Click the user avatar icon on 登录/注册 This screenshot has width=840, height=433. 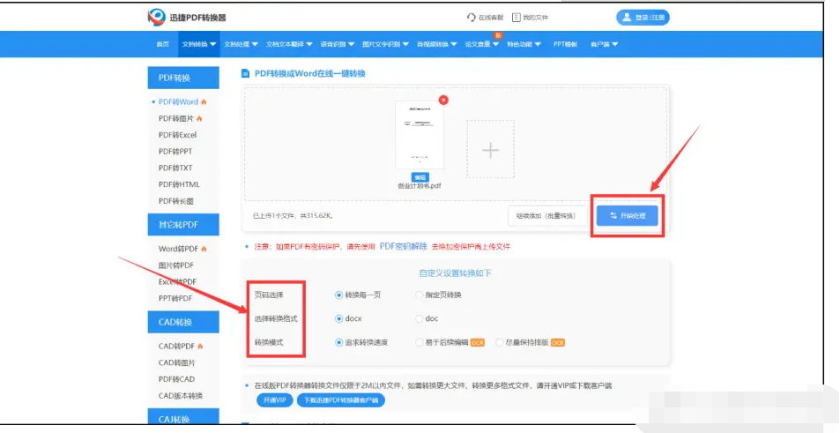pyautogui.click(x=626, y=17)
